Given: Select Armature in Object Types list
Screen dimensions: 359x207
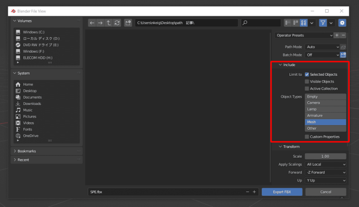Looking at the screenshot, I should click(x=325, y=116).
